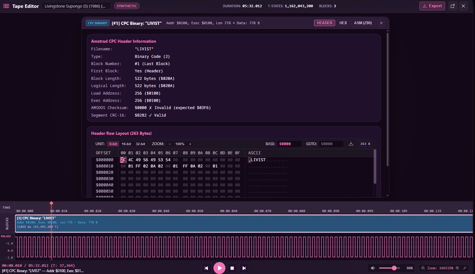Click the AMSDOS Checksum invalid value

click(x=173, y=108)
